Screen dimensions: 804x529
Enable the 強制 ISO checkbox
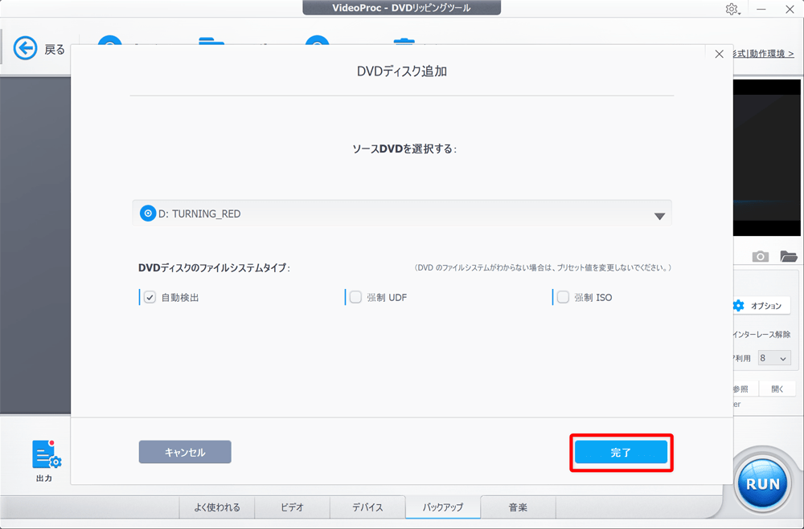click(563, 297)
